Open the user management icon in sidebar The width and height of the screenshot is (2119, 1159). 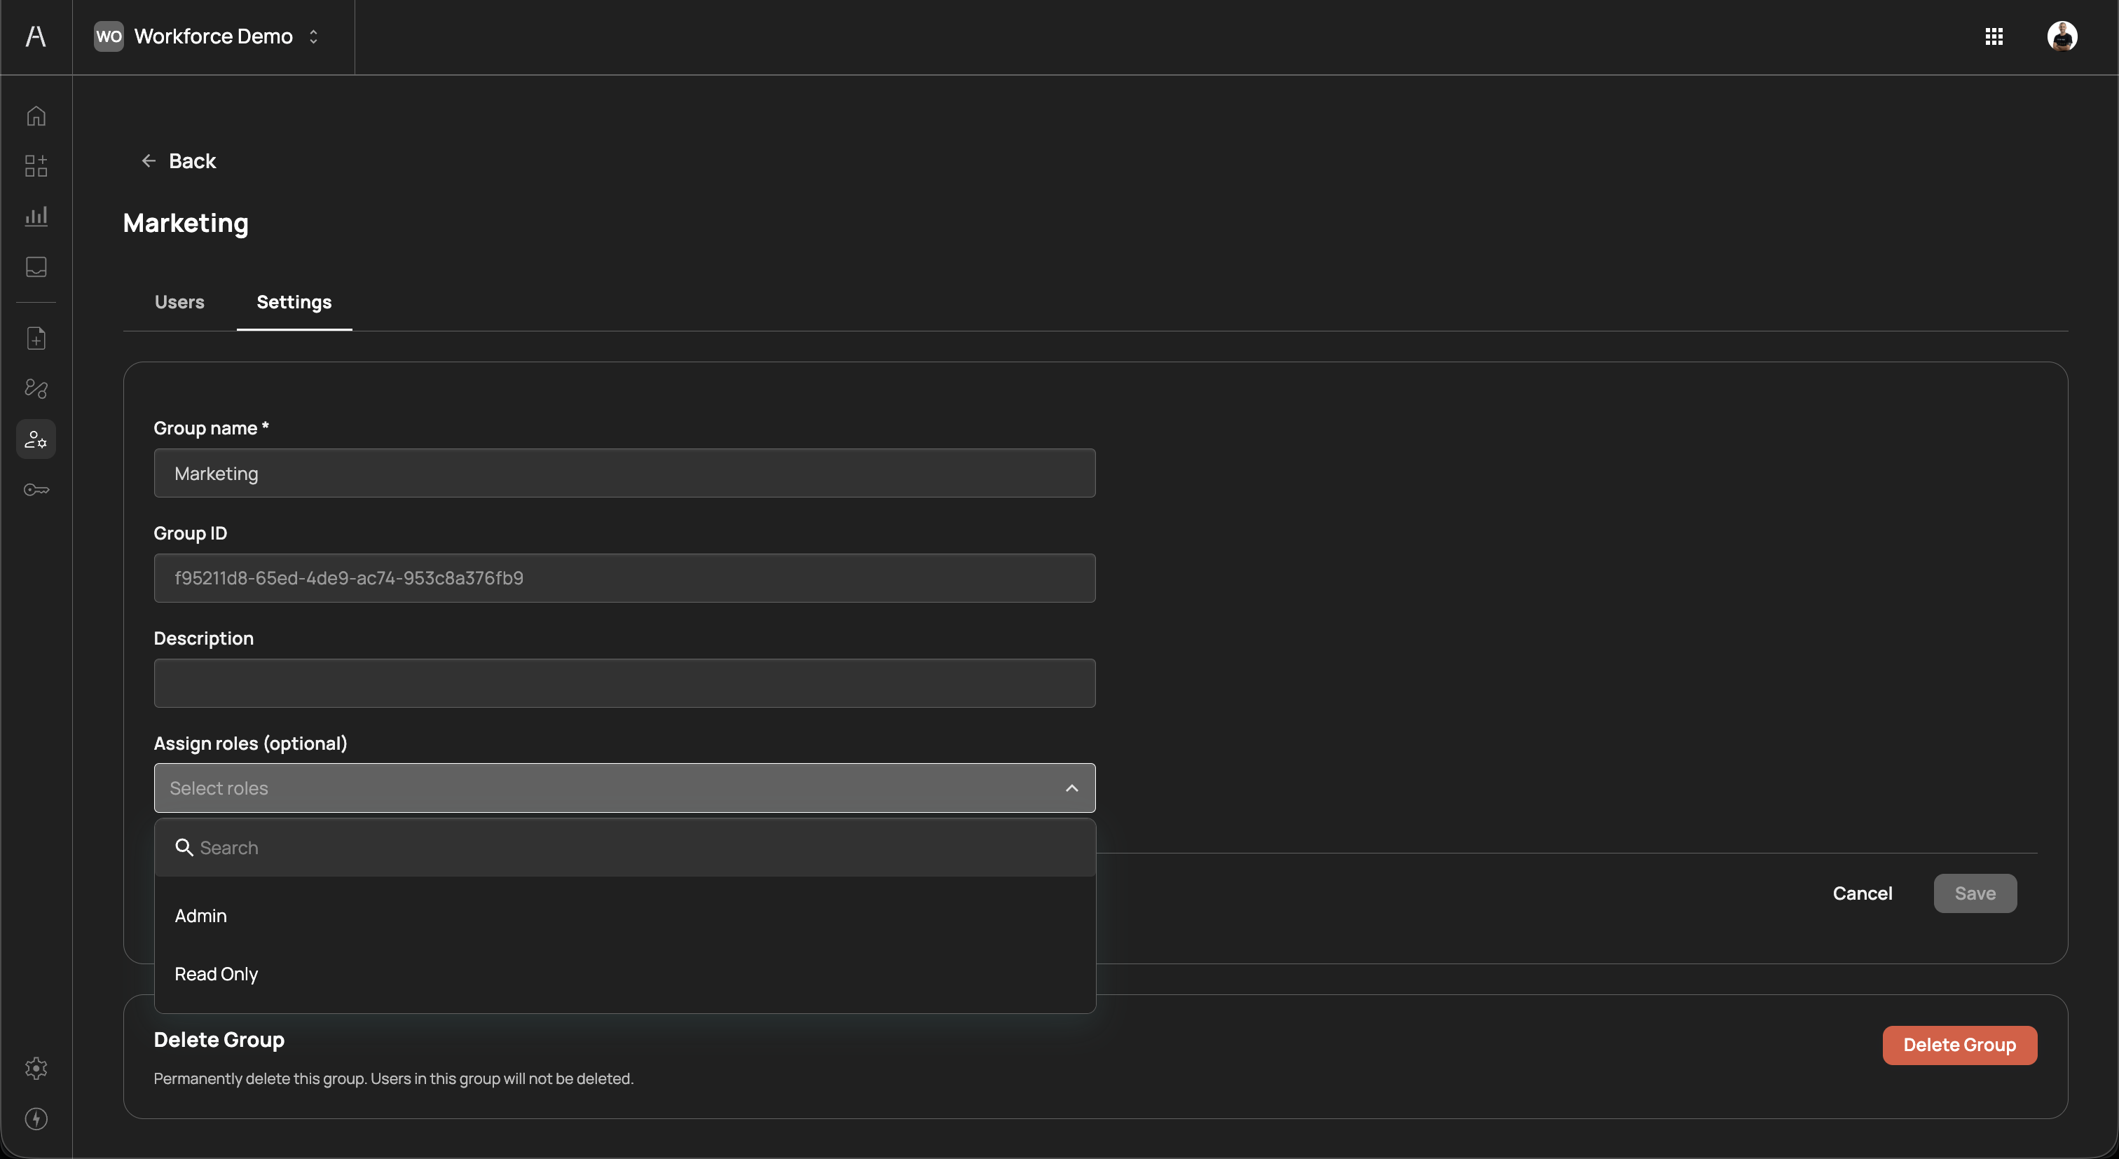pos(36,439)
